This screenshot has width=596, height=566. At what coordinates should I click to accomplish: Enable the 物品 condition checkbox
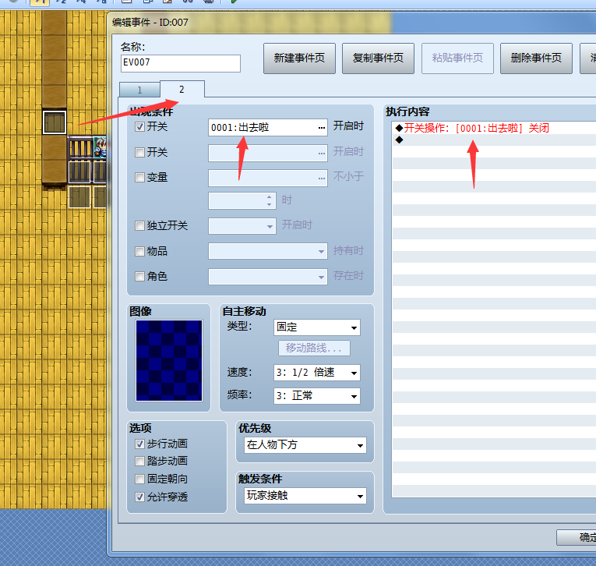coord(139,251)
